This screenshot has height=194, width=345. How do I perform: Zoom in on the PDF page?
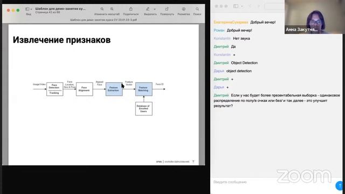(x=112, y=9)
